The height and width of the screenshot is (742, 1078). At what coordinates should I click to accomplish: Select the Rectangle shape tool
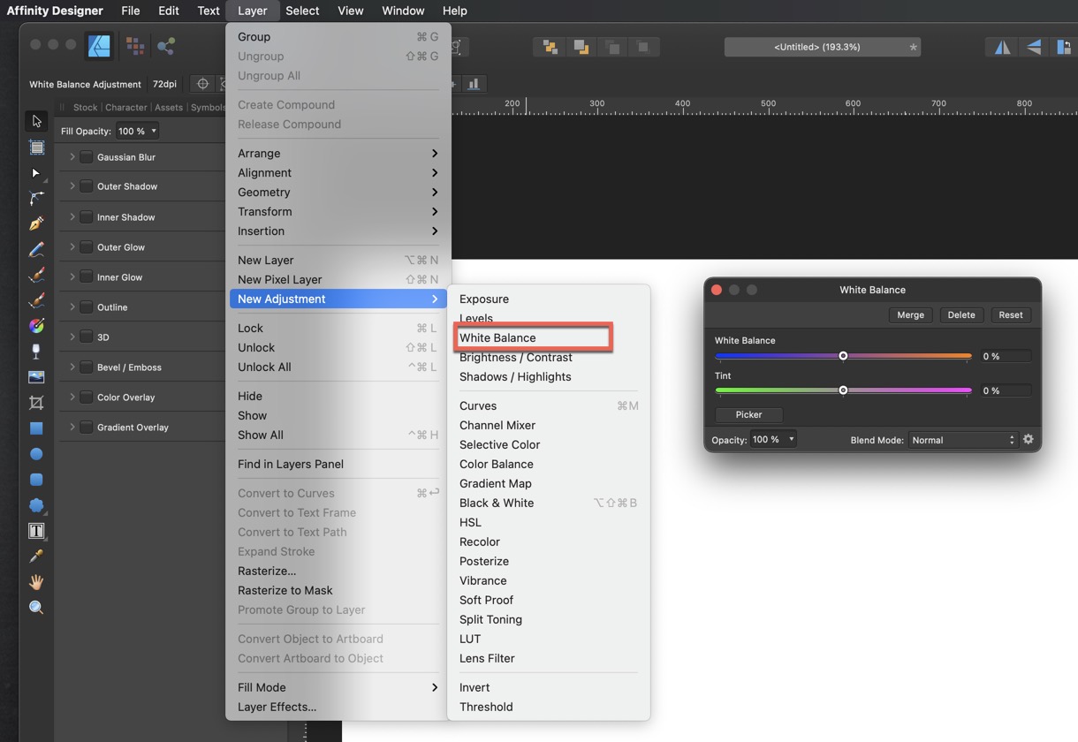pyautogui.click(x=36, y=428)
